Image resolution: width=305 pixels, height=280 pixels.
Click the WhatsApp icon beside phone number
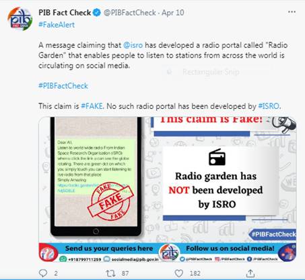(x=63, y=259)
